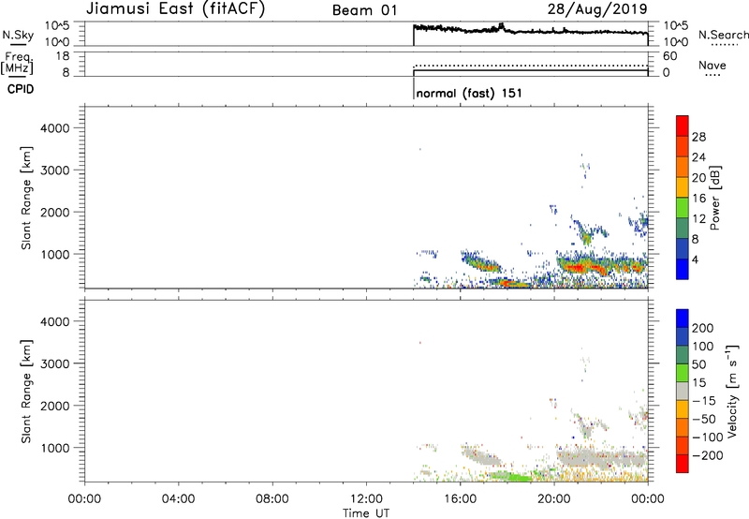Select the 'Velocity [m s-1]' color bar title
The height and width of the screenshot is (519, 749).
pyautogui.click(x=732, y=391)
